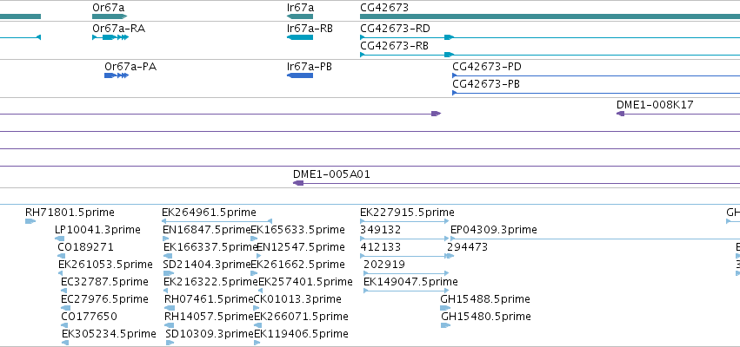The image size is (740, 347).
Task: Click the LP10041.3prime EST label
Action: point(97,230)
